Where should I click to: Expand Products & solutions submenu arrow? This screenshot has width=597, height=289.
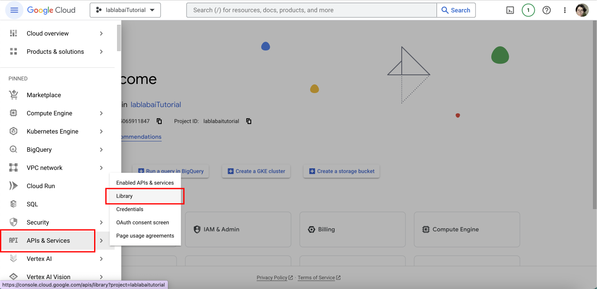click(x=101, y=52)
